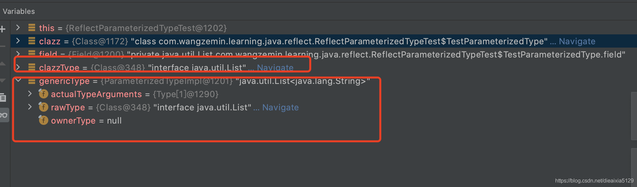The width and height of the screenshot is (637, 187).
Task: Collapse the genericType variable node
Action: tap(18, 80)
